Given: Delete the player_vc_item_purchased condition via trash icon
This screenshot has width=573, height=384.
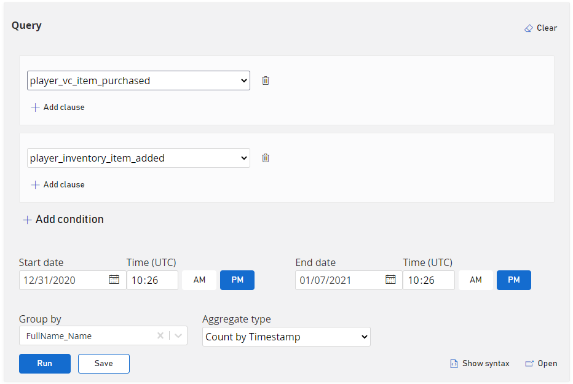Looking at the screenshot, I should click(266, 80).
